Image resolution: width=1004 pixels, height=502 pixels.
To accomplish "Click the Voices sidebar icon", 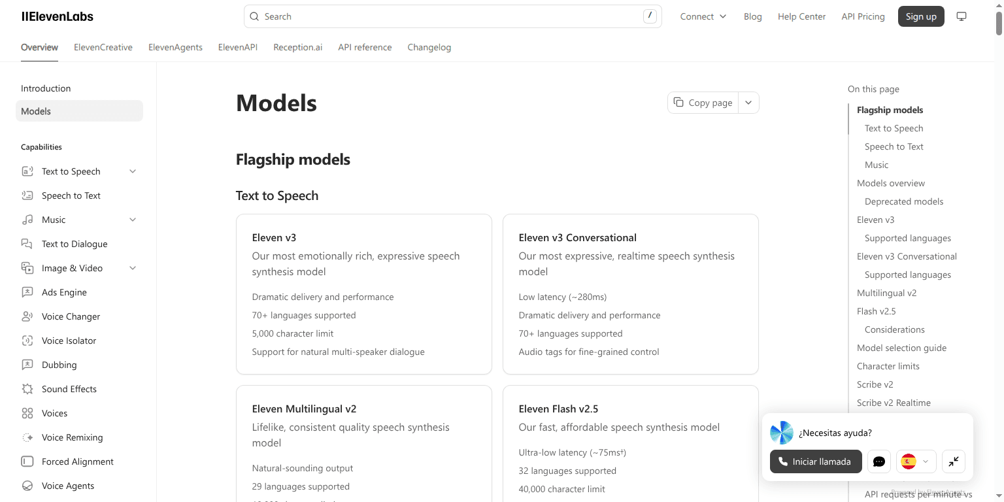I will (27, 413).
